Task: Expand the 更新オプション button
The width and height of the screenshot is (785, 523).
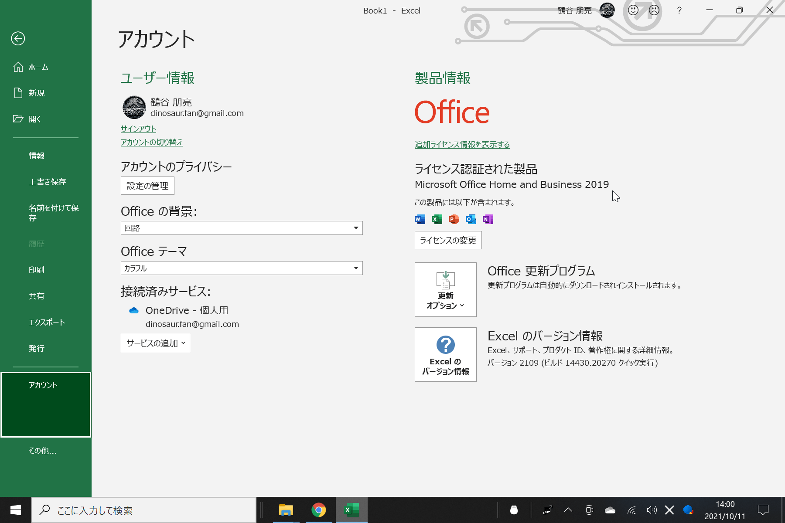Action: (446, 289)
